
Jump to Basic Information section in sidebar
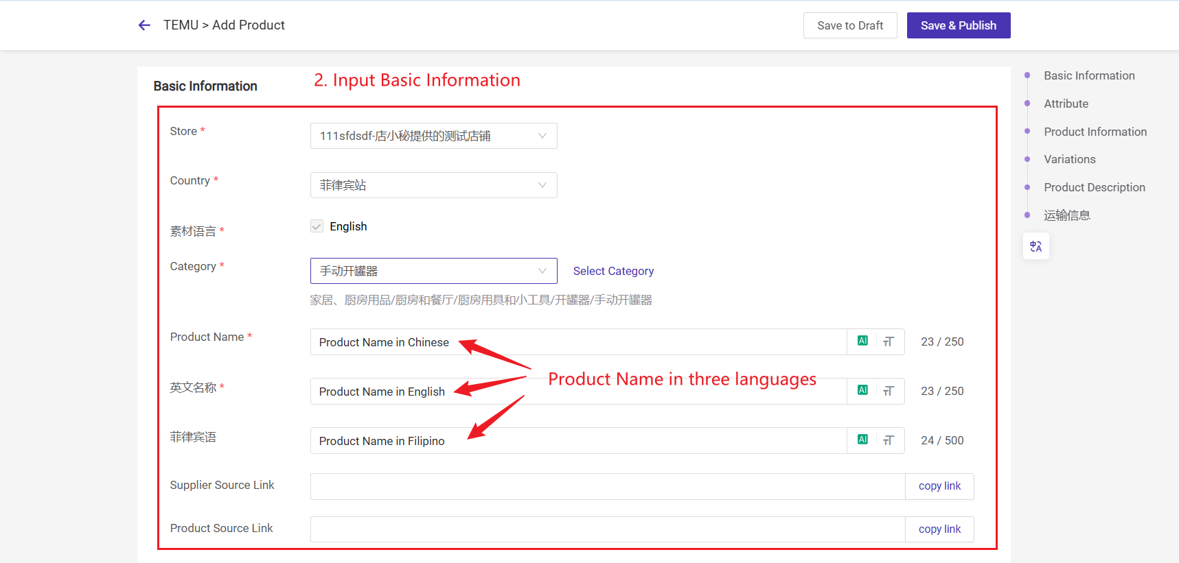(1088, 75)
